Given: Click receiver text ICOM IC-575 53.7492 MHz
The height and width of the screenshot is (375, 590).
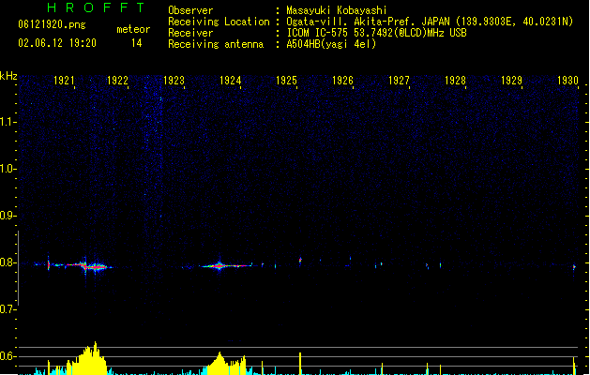Looking at the screenshot, I should [x=376, y=33].
